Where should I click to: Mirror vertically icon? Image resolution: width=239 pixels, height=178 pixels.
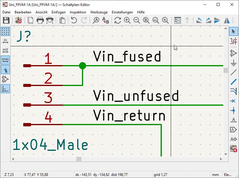pos(217,20)
